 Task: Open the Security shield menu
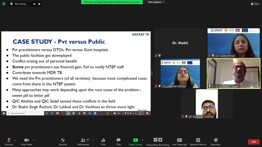pos(63,142)
